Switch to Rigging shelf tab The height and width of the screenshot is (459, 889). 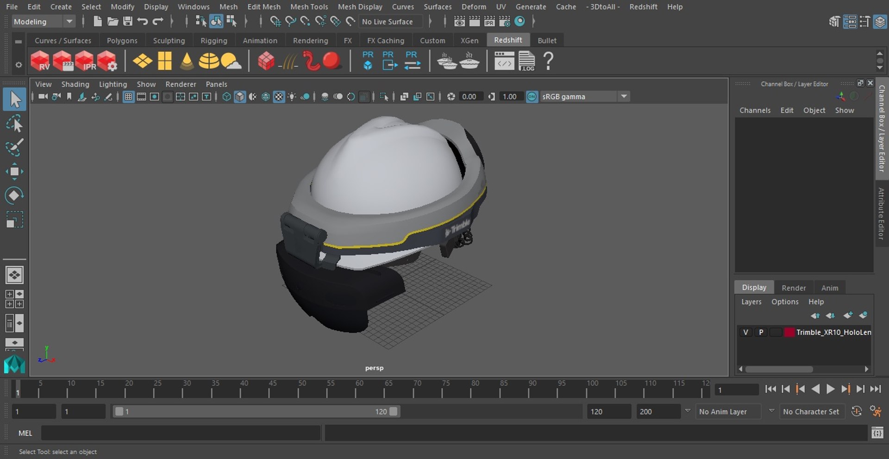click(x=213, y=40)
